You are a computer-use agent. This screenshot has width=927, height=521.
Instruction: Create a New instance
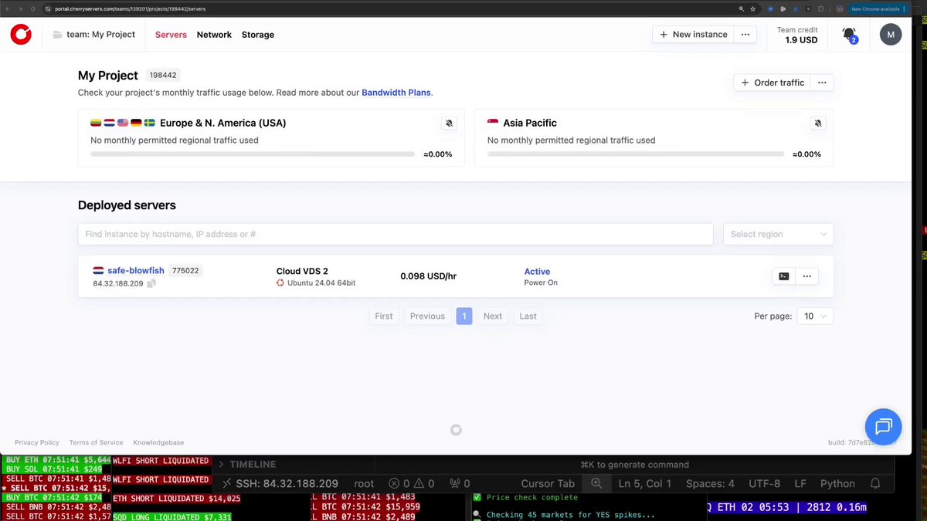[694, 34]
